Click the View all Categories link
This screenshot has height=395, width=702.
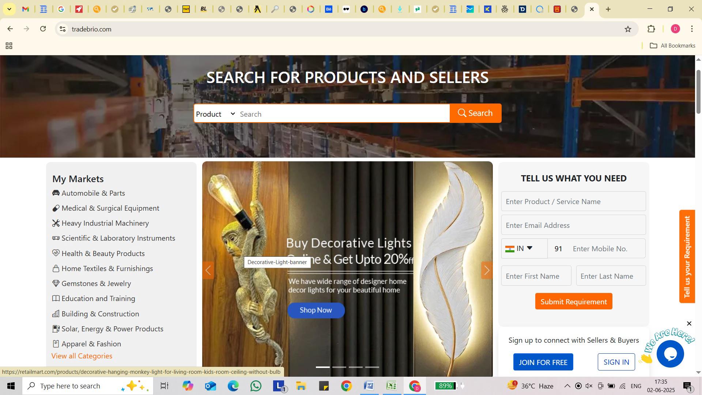pyautogui.click(x=82, y=356)
